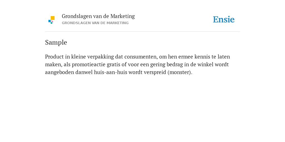The image size is (285, 142).
Task: Click the gray uppercase GRONDSLAGEN VAN DE MARKETING subtitle
Action: coord(95,23)
